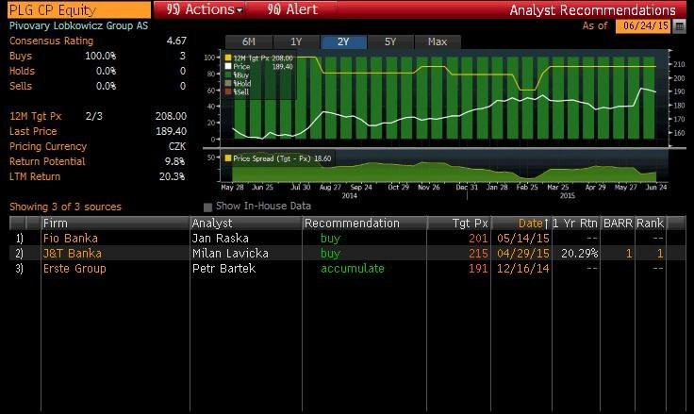Click the date 05/14/15
This screenshot has width=694, height=414.
523,239
